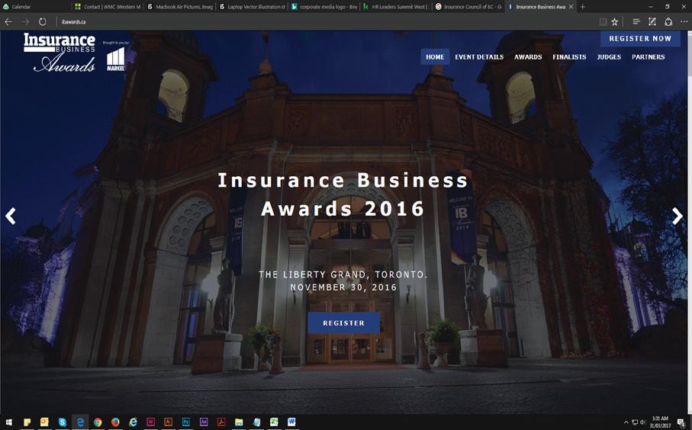Switch to the Insurance Council of BC tab
This screenshot has width=692, height=430.
(x=468, y=7)
